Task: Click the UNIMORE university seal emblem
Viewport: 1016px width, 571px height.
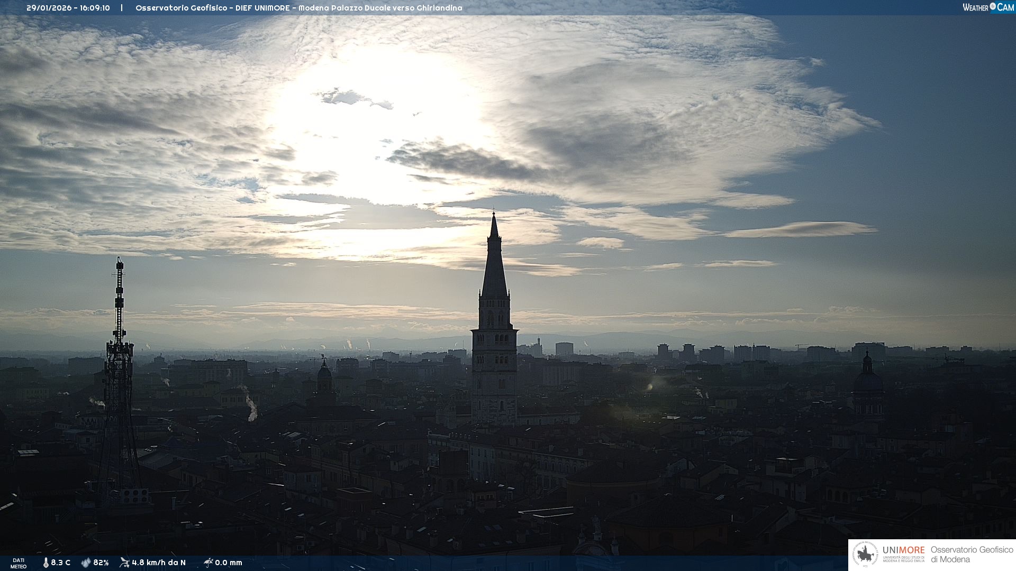Action: pyautogui.click(x=866, y=555)
